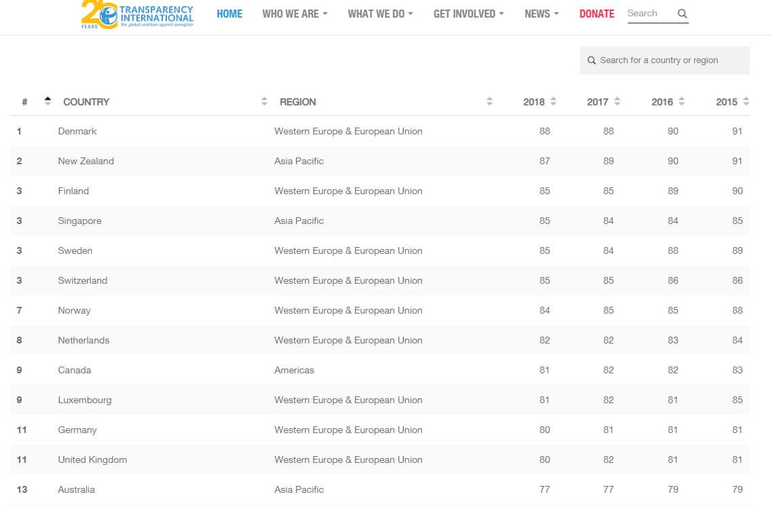Click Luxembourg's 2015 score of 85
Screen dimensions: 771x507
pyautogui.click(x=737, y=400)
